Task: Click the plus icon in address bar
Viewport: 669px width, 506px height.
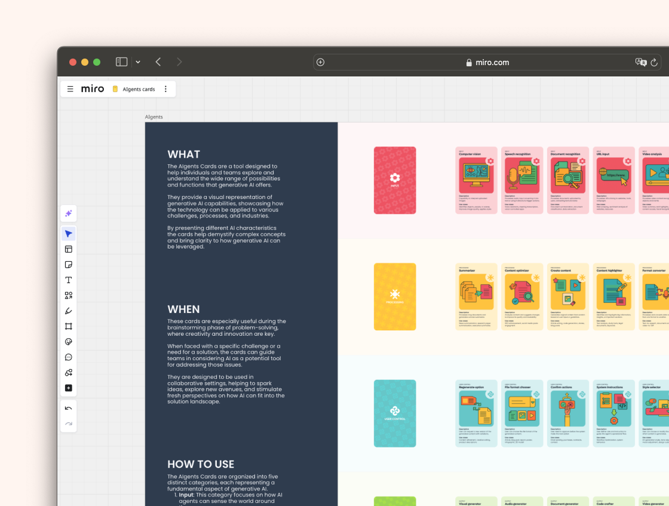Action: pos(320,62)
